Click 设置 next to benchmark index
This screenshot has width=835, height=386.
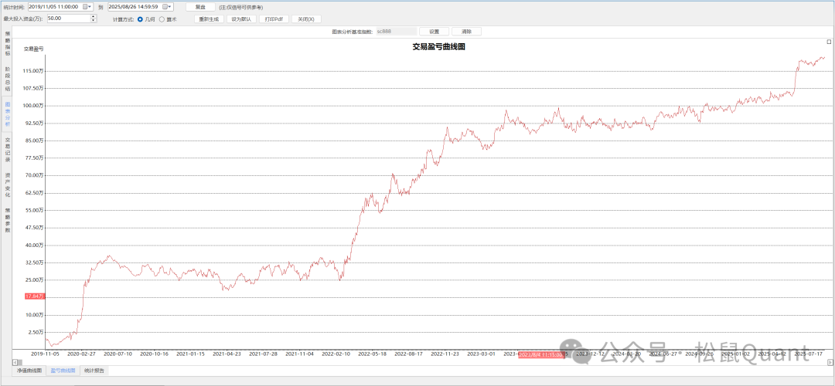[434, 32]
